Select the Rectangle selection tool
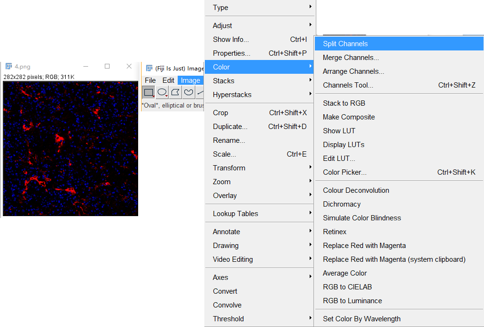This screenshot has width=484, height=327. pyautogui.click(x=149, y=92)
